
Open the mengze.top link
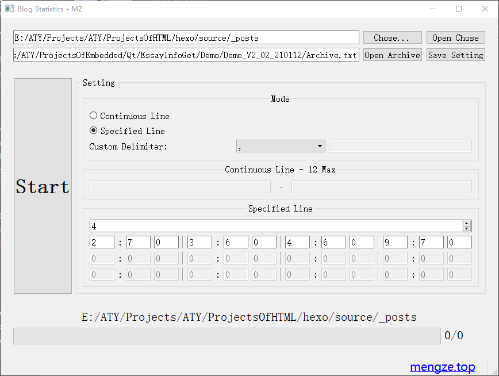tap(442, 367)
